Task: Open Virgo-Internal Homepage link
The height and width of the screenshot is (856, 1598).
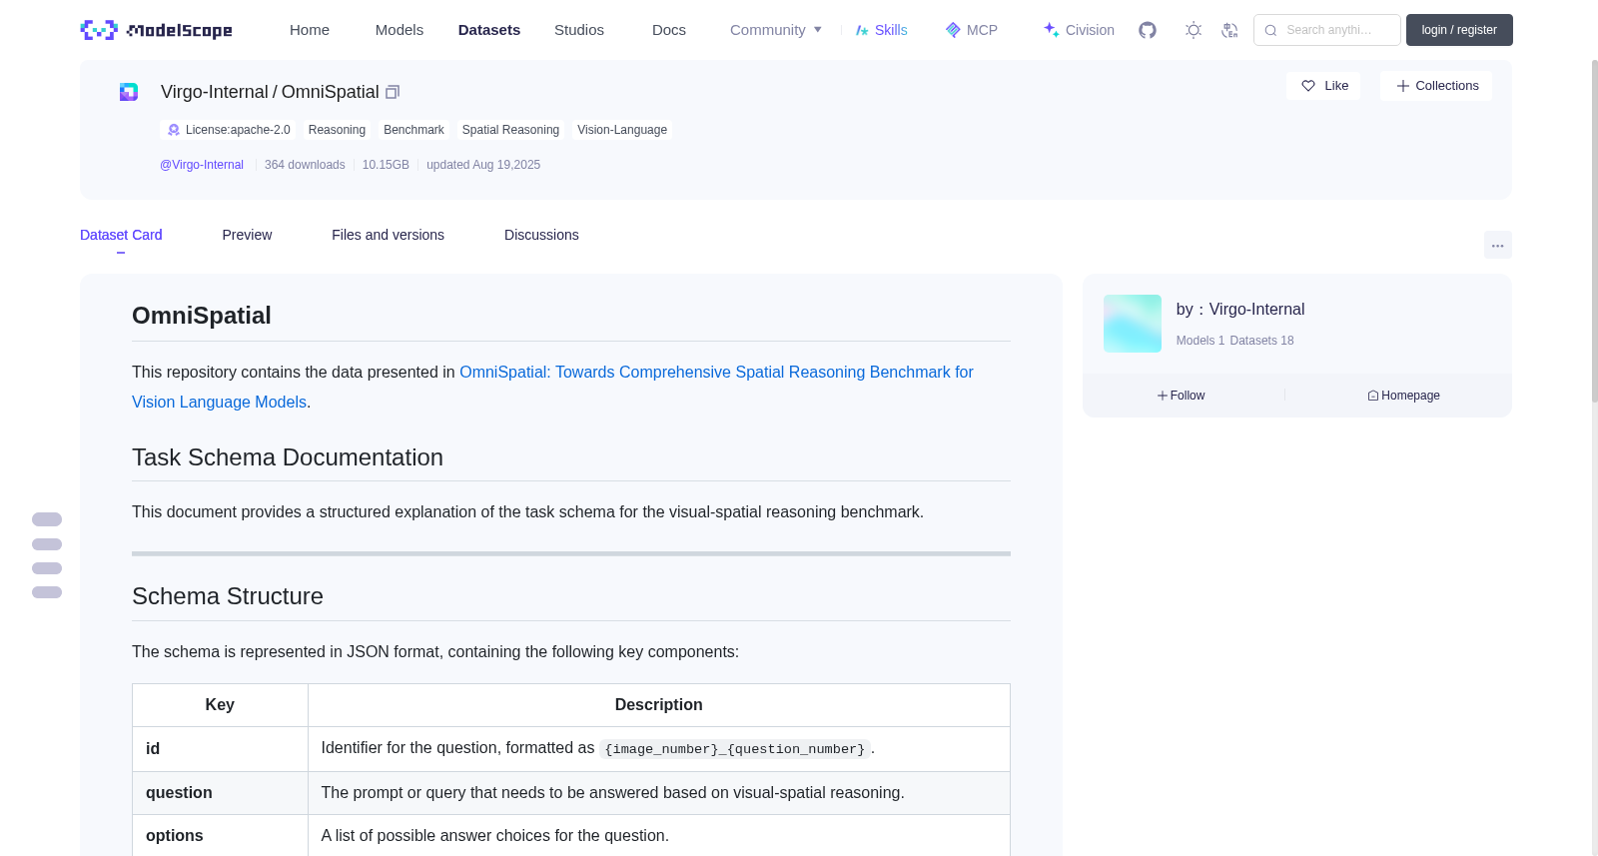Action: click(1403, 396)
